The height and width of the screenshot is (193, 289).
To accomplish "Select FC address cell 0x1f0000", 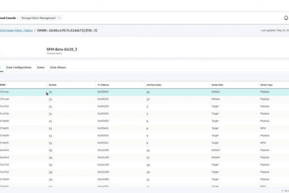I will [103, 92].
